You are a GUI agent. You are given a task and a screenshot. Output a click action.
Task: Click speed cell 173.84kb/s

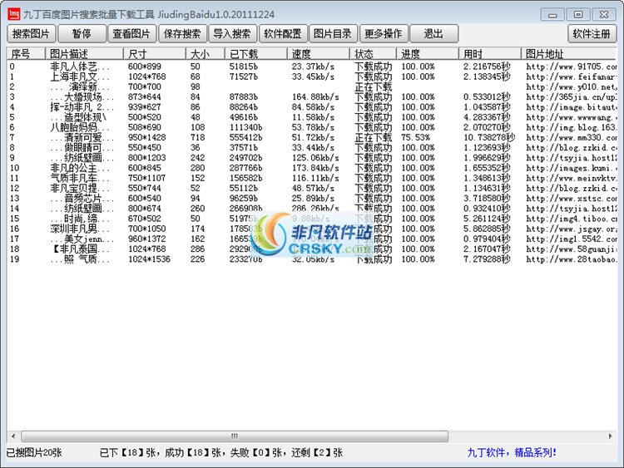coord(315,168)
